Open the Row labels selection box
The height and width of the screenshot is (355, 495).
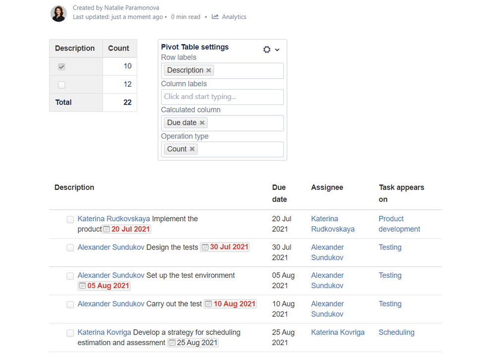click(248, 71)
